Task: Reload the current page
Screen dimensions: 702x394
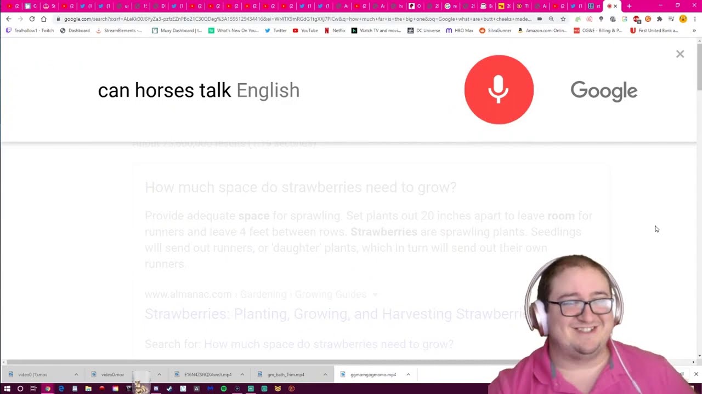Action: [32, 19]
